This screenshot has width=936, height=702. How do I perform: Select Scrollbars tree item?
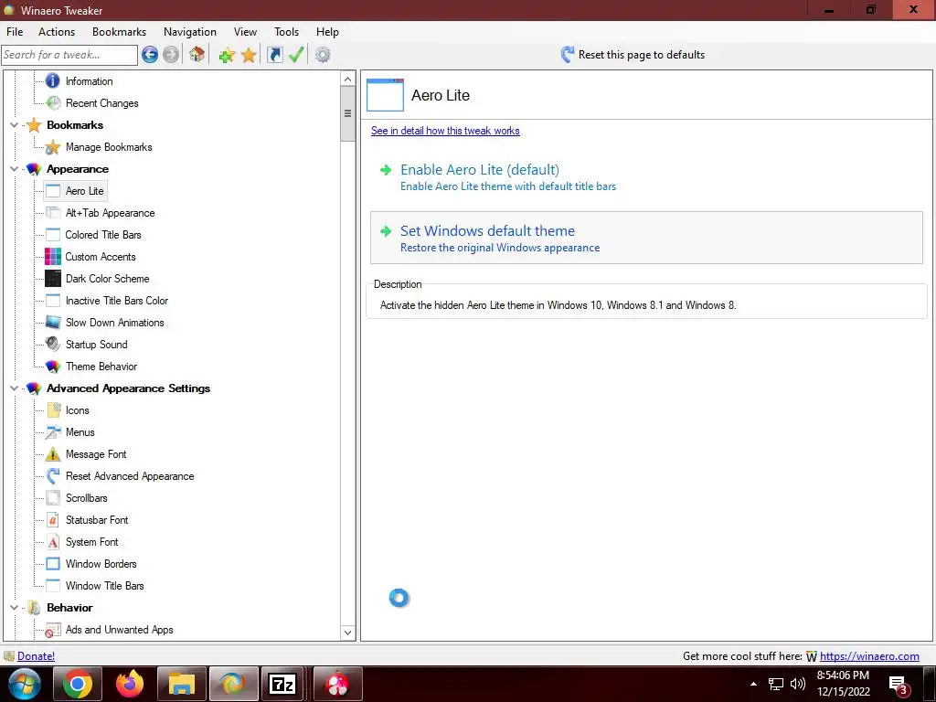click(87, 498)
